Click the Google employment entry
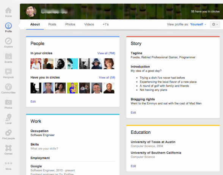The width and height of the screenshot is (223, 175). [36, 166]
